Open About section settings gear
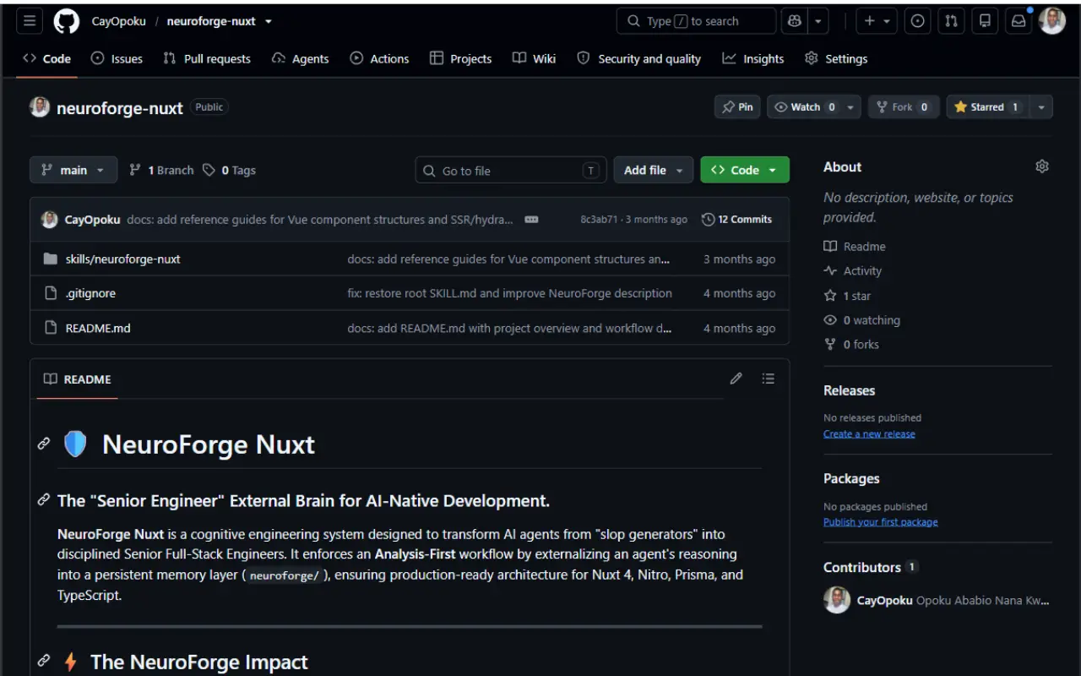The width and height of the screenshot is (1081, 676). tap(1042, 166)
